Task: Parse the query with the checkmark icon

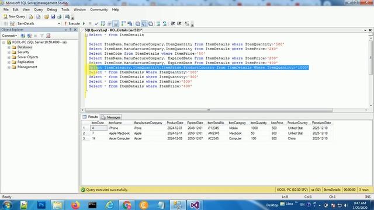Action: pyautogui.click(x=96, y=23)
